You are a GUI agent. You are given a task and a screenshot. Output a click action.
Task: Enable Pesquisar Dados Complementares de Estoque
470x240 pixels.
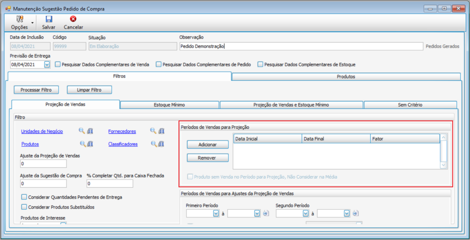pyautogui.click(x=260, y=64)
